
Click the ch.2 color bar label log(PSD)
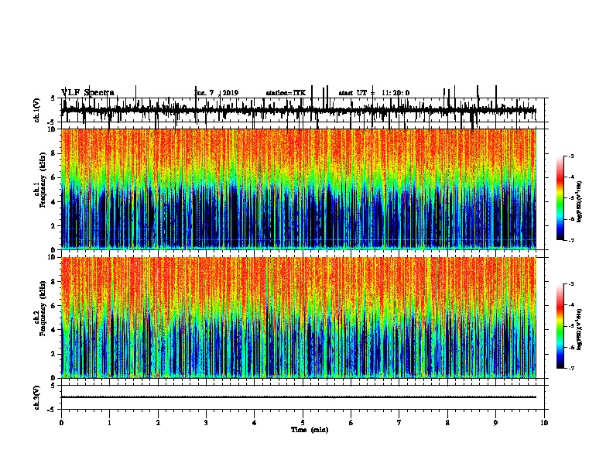[x=580, y=329]
